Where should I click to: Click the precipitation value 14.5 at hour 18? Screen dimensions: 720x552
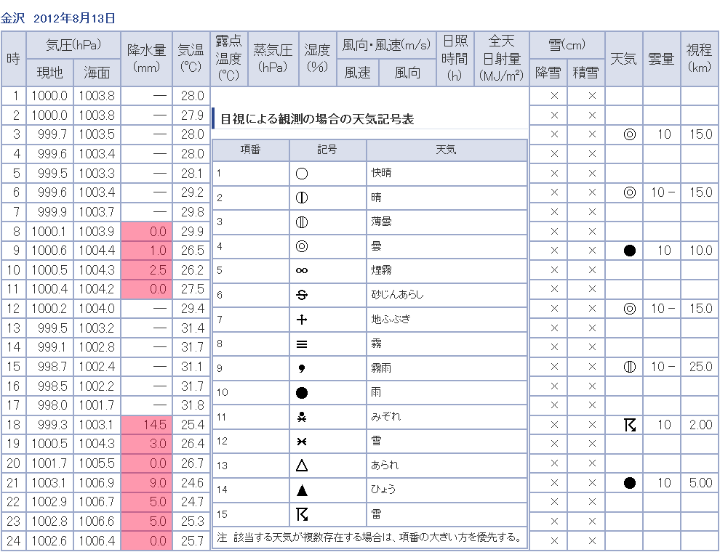tap(154, 425)
